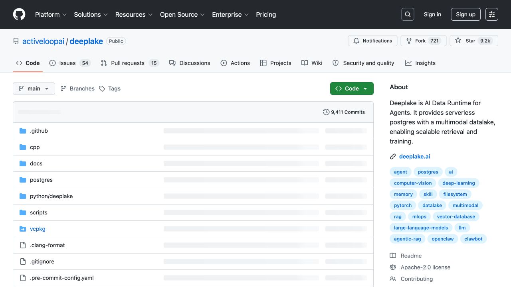Screen dimensions: 511x287
Task: Open the vcpkg submodule link
Action: [38, 229]
